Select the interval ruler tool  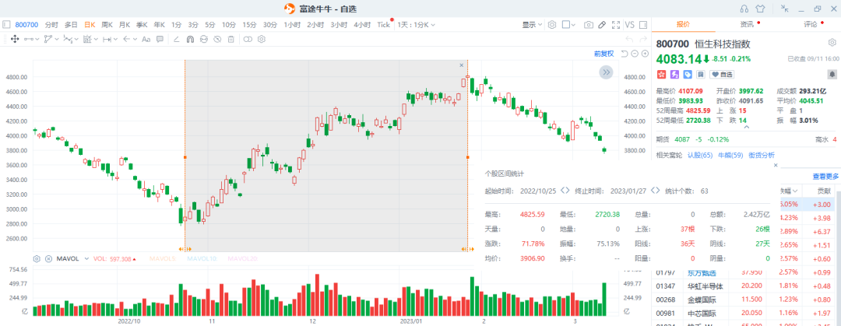(x=107, y=39)
